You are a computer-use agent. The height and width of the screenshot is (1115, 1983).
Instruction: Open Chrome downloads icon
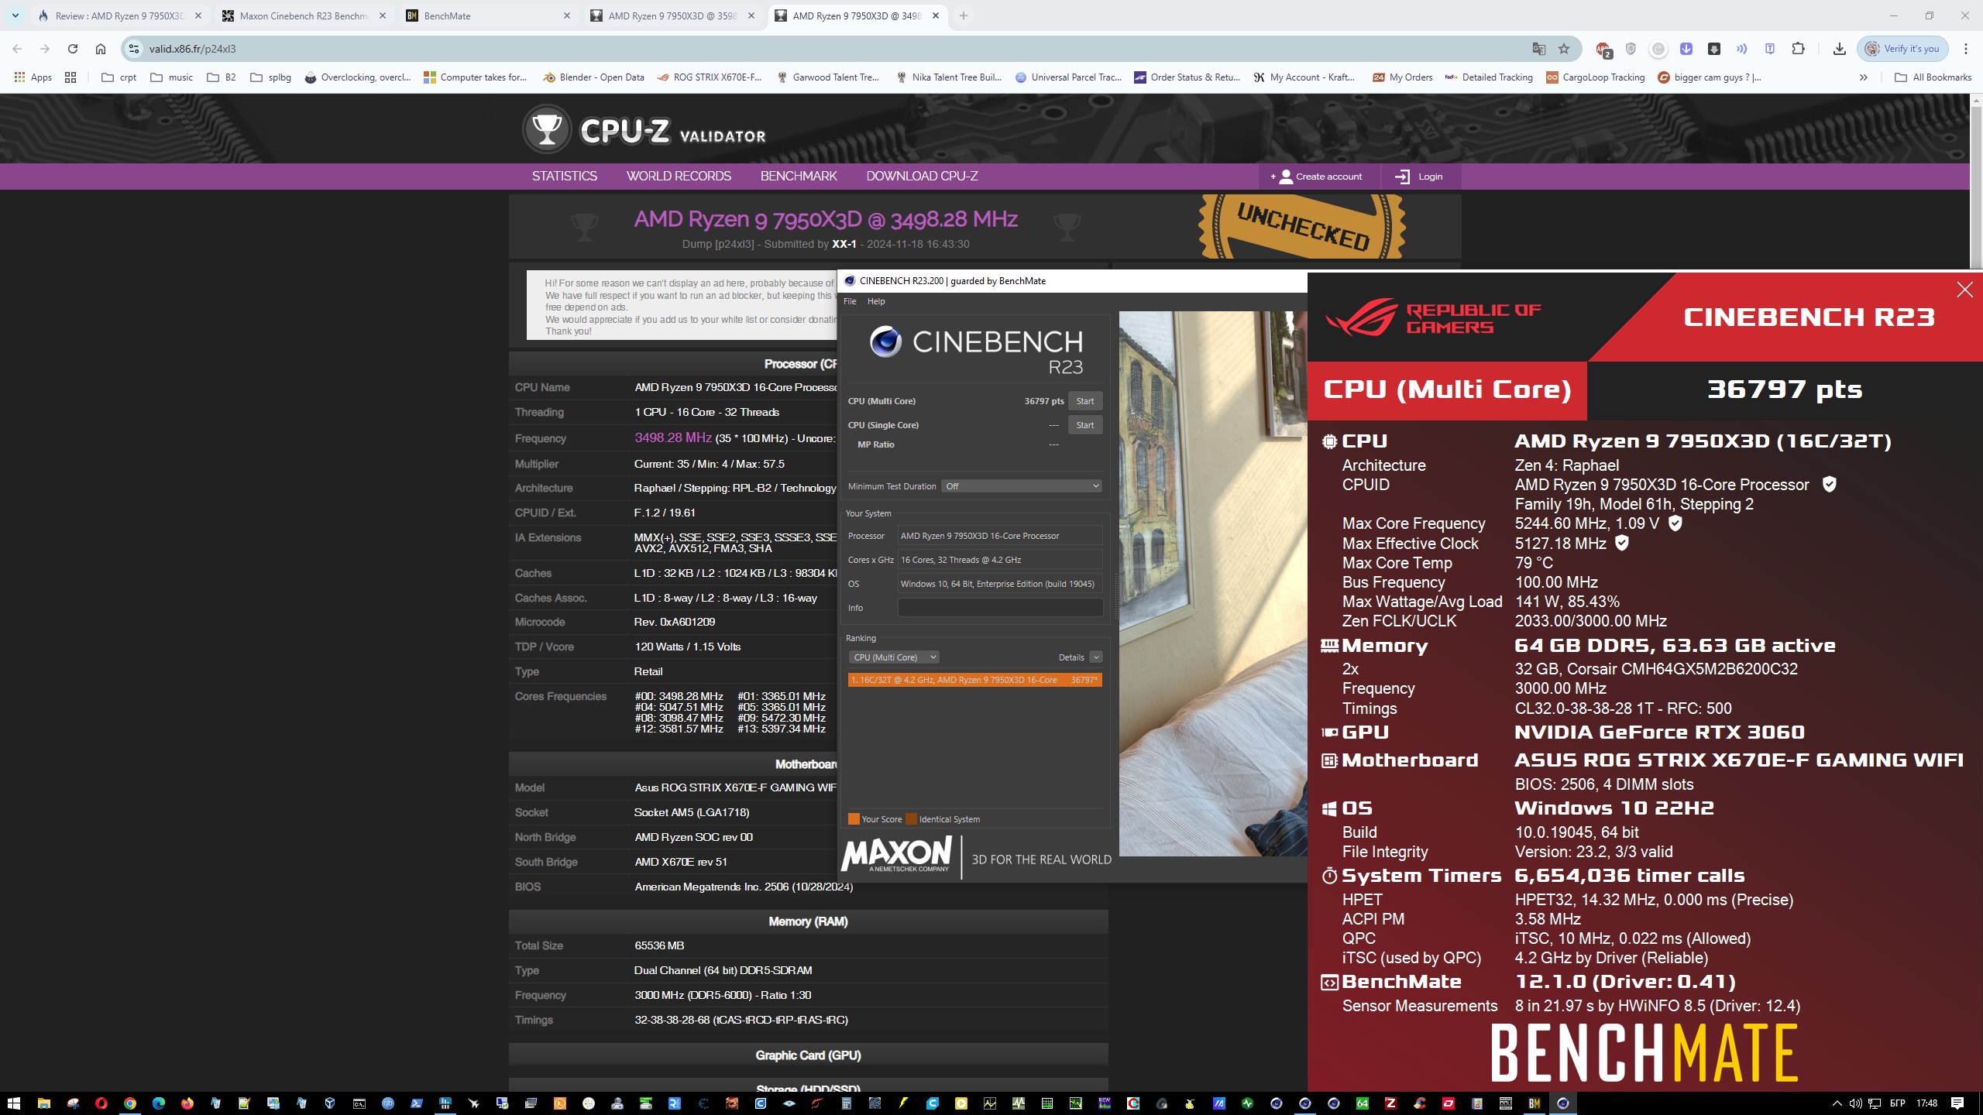point(1839,49)
